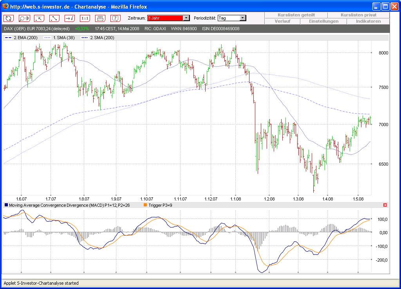Click the dark blue MACD color square

point(6,205)
